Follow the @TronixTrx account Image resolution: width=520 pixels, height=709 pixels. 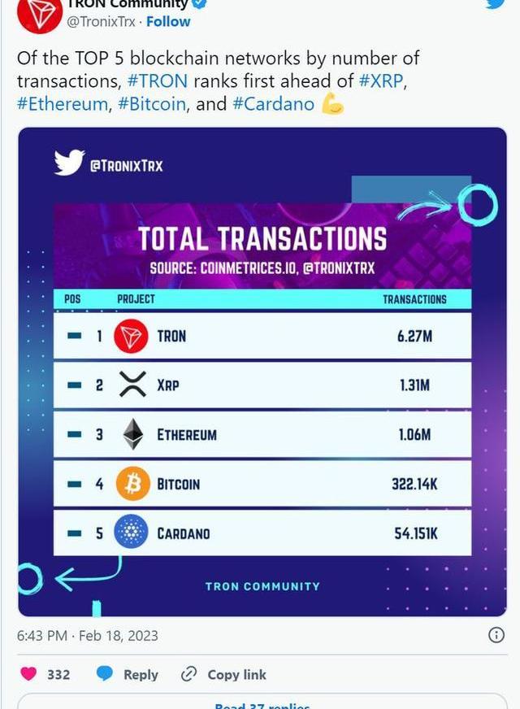click(x=168, y=22)
